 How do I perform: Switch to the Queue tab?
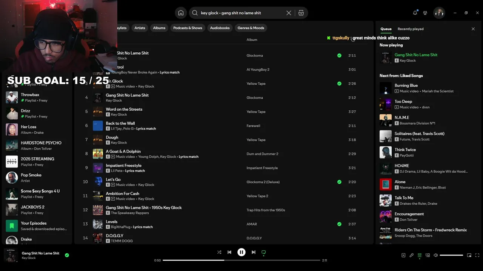click(x=386, y=29)
